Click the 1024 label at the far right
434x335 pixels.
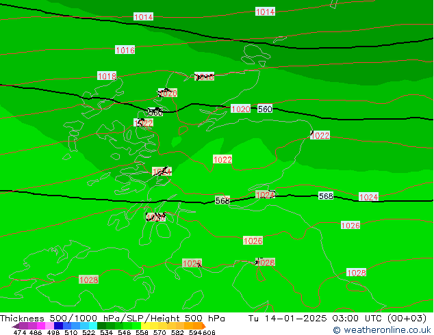368,197
